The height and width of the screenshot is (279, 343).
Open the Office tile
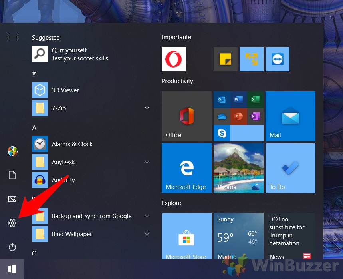click(x=186, y=116)
